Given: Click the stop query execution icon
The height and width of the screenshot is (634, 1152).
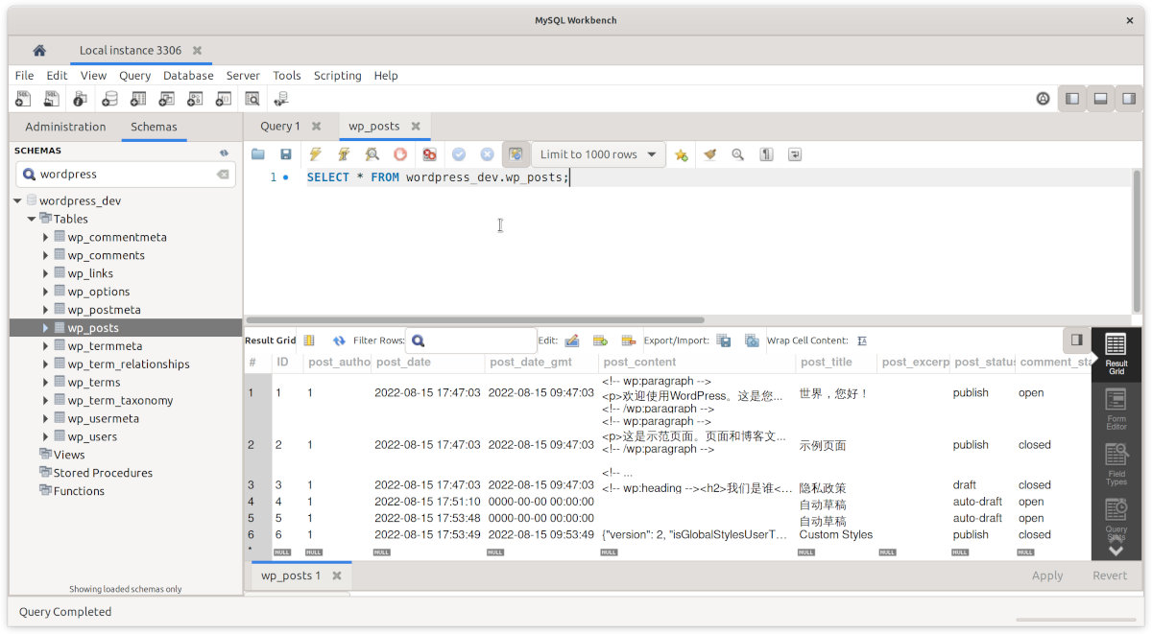Looking at the screenshot, I should (x=400, y=154).
